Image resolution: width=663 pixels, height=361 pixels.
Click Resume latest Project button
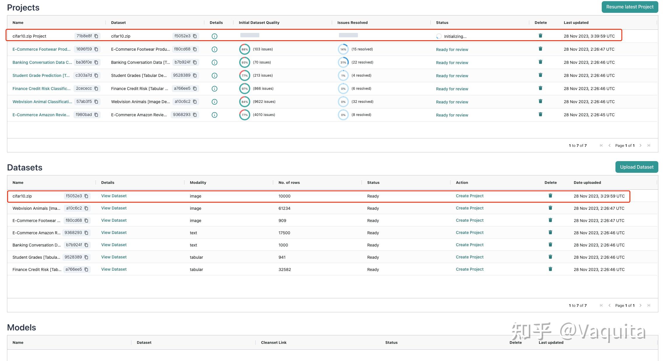pos(629,7)
